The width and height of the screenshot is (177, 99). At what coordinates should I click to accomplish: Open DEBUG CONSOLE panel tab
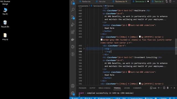(x=105, y=88)
